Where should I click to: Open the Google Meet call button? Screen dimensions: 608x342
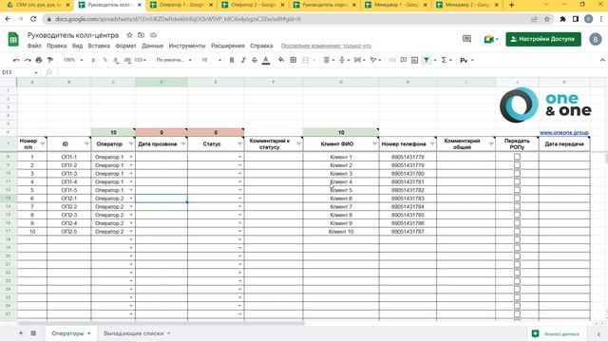pos(490,39)
